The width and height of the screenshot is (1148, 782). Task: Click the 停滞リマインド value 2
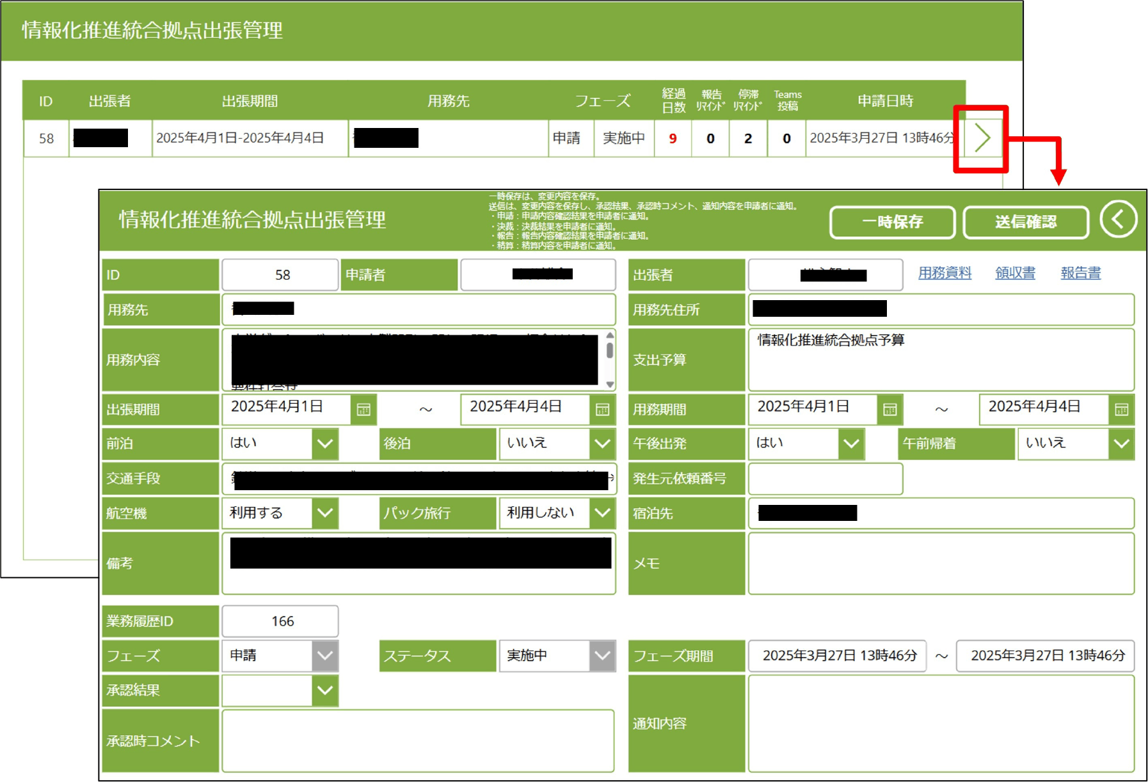pyautogui.click(x=748, y=138)
